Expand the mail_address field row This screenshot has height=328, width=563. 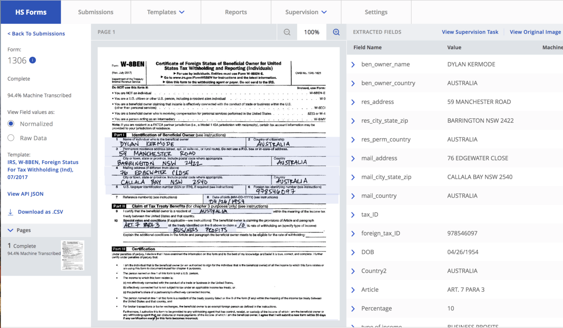coord(353,158)
